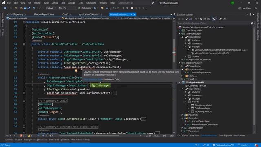Start IIS Express with the green play icon
Image resolution: width=261 pixels, height=147 pixels.
(x=79, y=8)
